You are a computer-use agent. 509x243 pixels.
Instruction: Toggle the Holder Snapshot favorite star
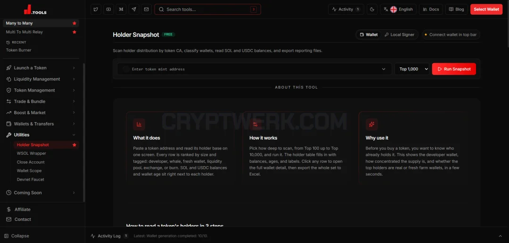tap(74, 144)
